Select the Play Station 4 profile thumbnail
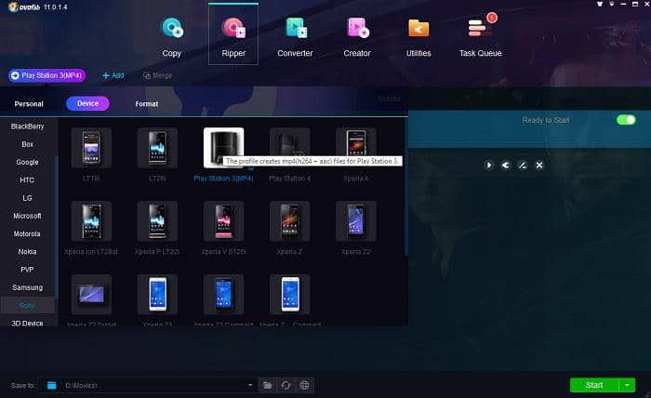 point(290,148)
